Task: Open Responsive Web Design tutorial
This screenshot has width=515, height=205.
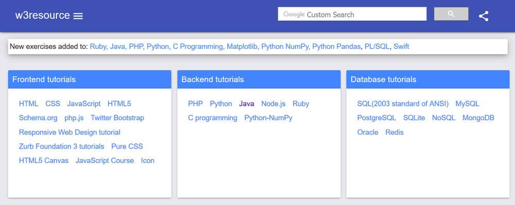Action: 70,133
